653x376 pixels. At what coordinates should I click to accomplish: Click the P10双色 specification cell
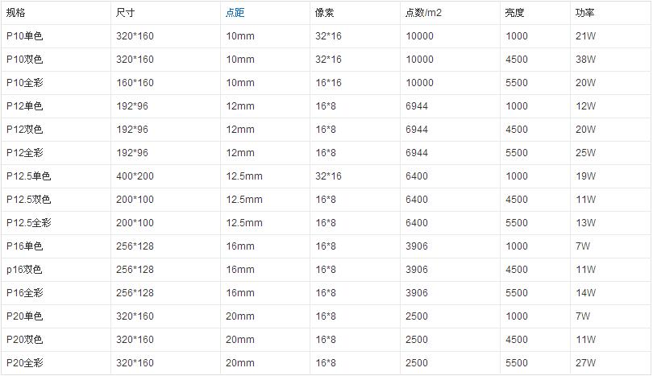24,60
